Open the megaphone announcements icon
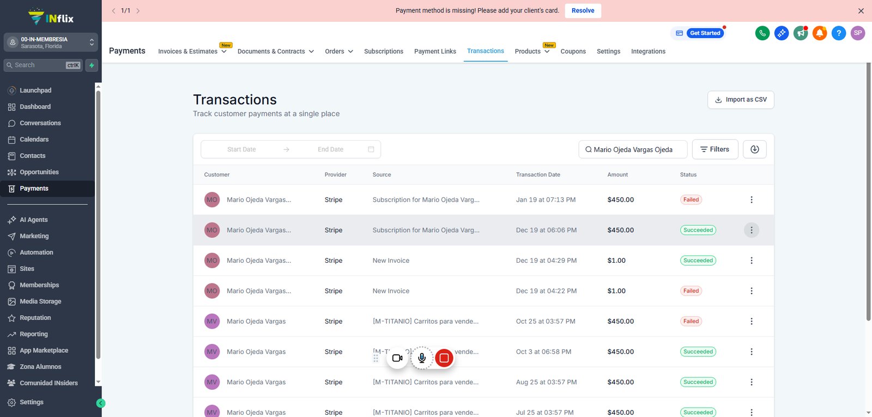 (x=801, y=33)
